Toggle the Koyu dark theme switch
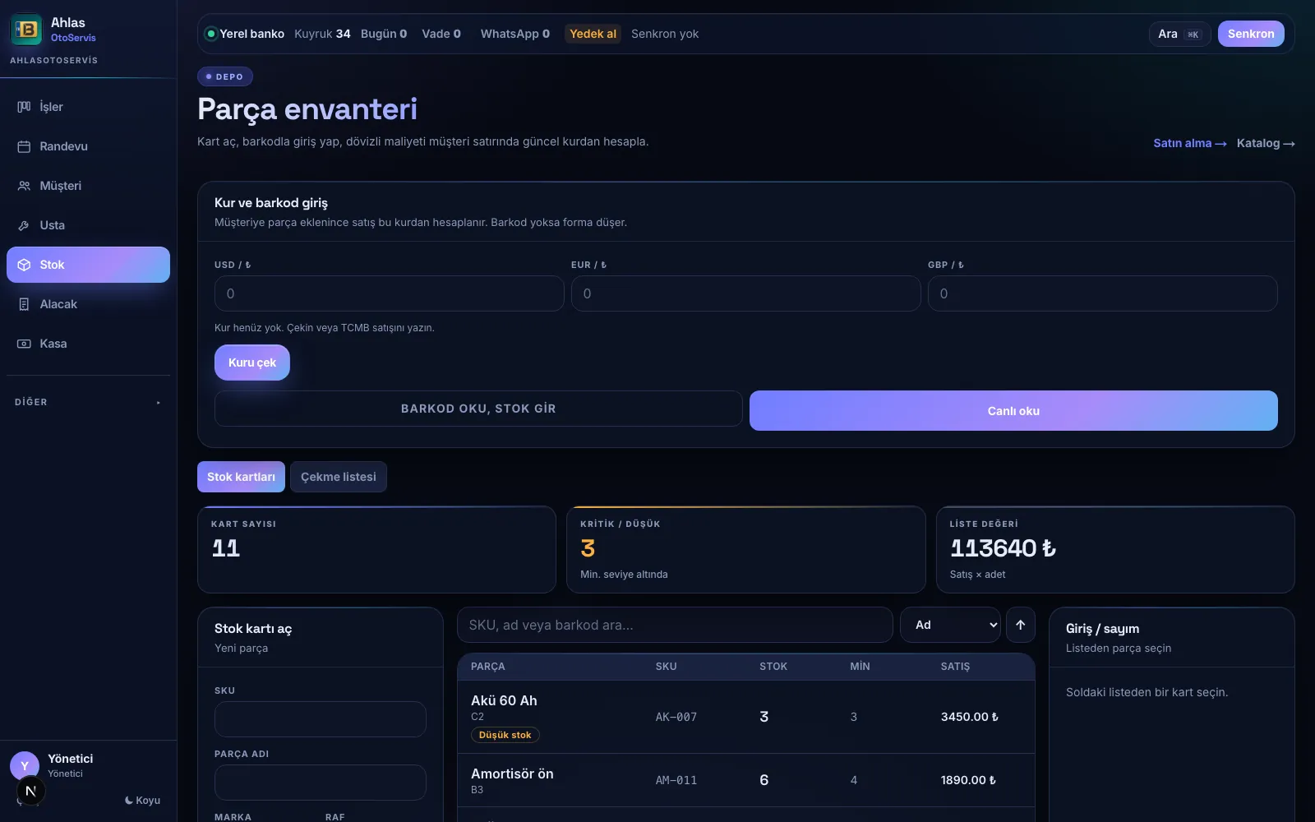 pyautogui.click(x=142, y=801)
